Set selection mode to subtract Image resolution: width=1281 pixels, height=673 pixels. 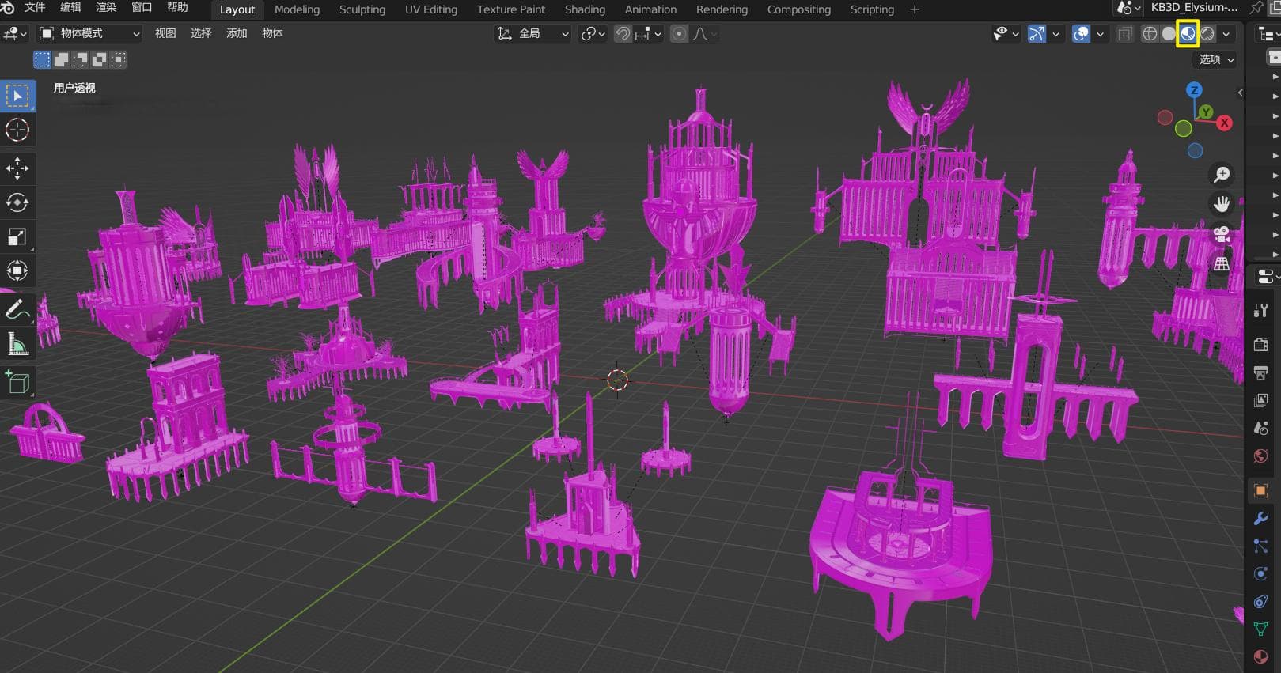click(81, 59)
